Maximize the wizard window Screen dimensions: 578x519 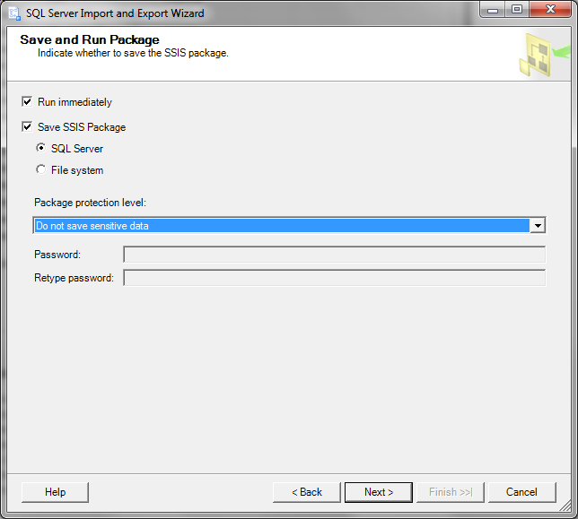point(517,10)
